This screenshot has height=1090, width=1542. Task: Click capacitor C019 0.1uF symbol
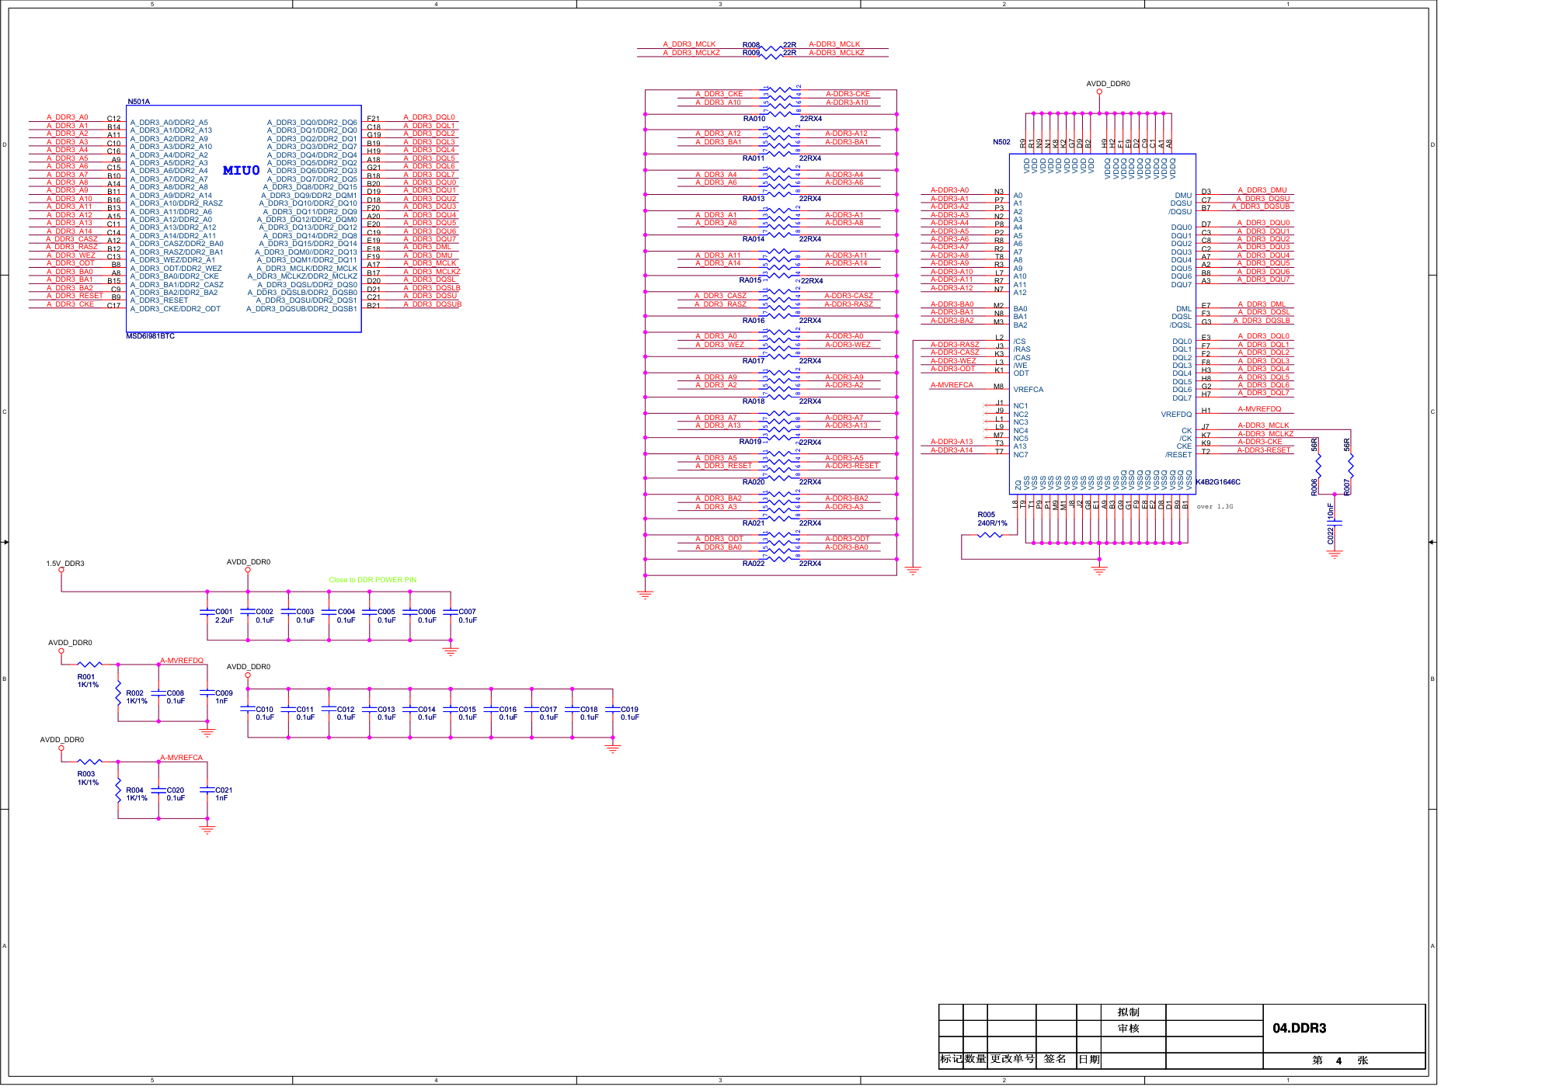613,709
